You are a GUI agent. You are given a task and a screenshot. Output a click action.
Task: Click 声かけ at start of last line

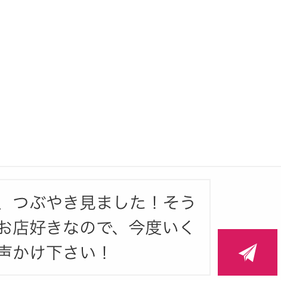click(22, 252)
